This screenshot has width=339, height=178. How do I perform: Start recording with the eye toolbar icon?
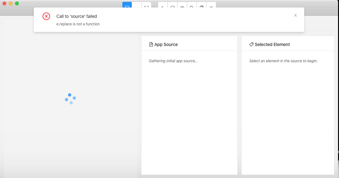click(x=182, y=5)
